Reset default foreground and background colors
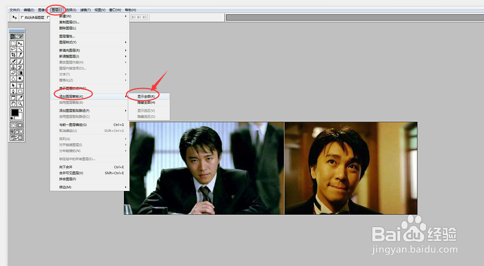This screenshot has width=484, height=266. pos(12,118)
